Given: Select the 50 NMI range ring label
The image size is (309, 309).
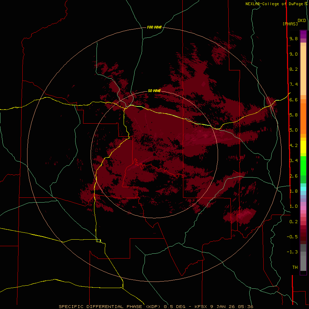Looking at the screenshot, I should click(x=154, y=91).
